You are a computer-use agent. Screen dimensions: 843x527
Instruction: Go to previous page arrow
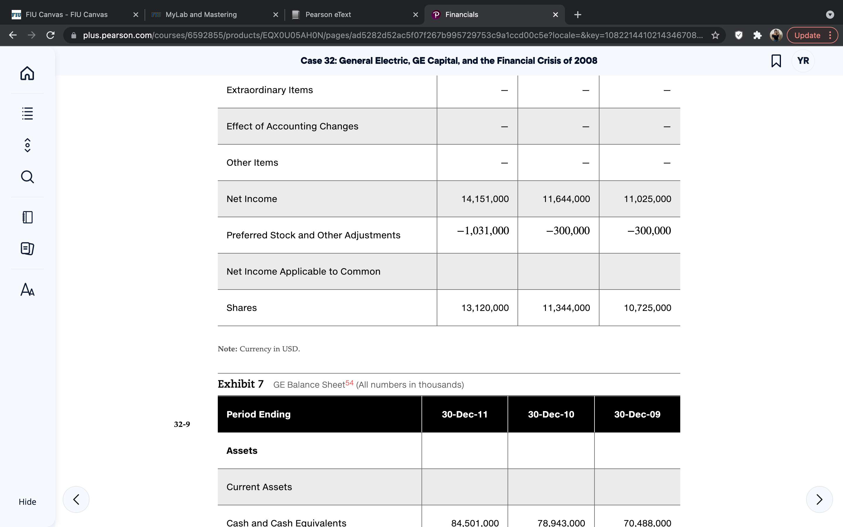(76, 499)
